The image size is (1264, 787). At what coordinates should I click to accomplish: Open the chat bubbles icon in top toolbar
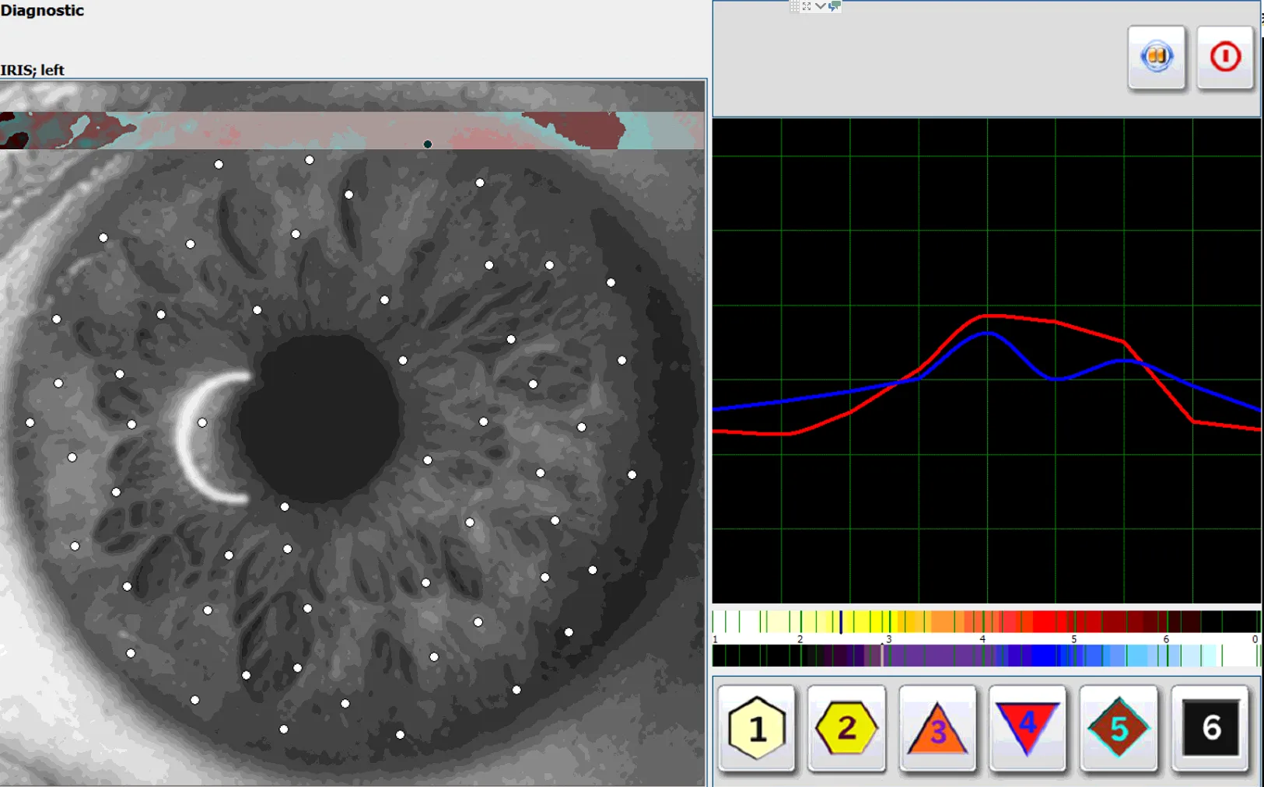tap(835, 6)
